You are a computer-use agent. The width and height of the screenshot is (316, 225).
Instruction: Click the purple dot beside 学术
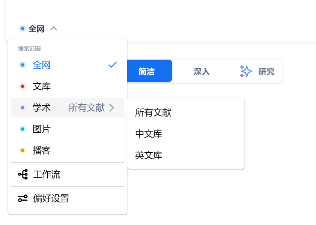pyautogui.click(x=23, y=108)
